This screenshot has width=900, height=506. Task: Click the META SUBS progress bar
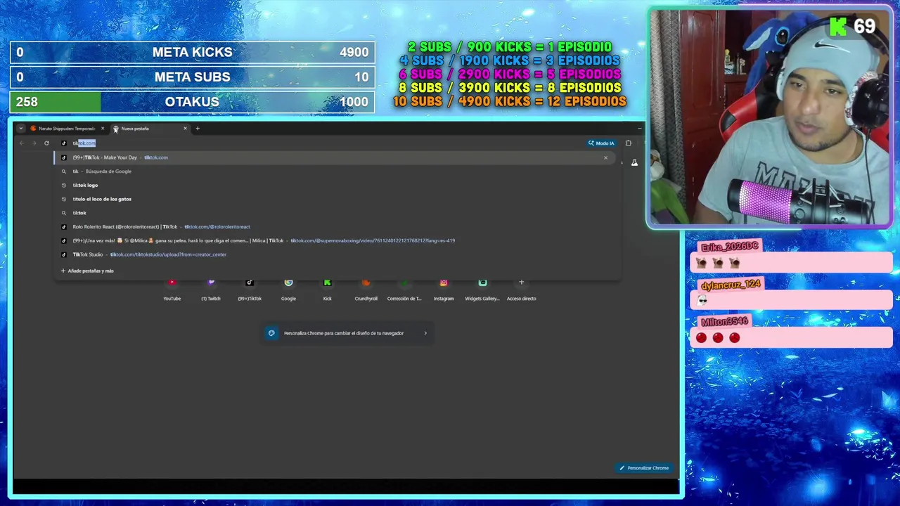192,77
